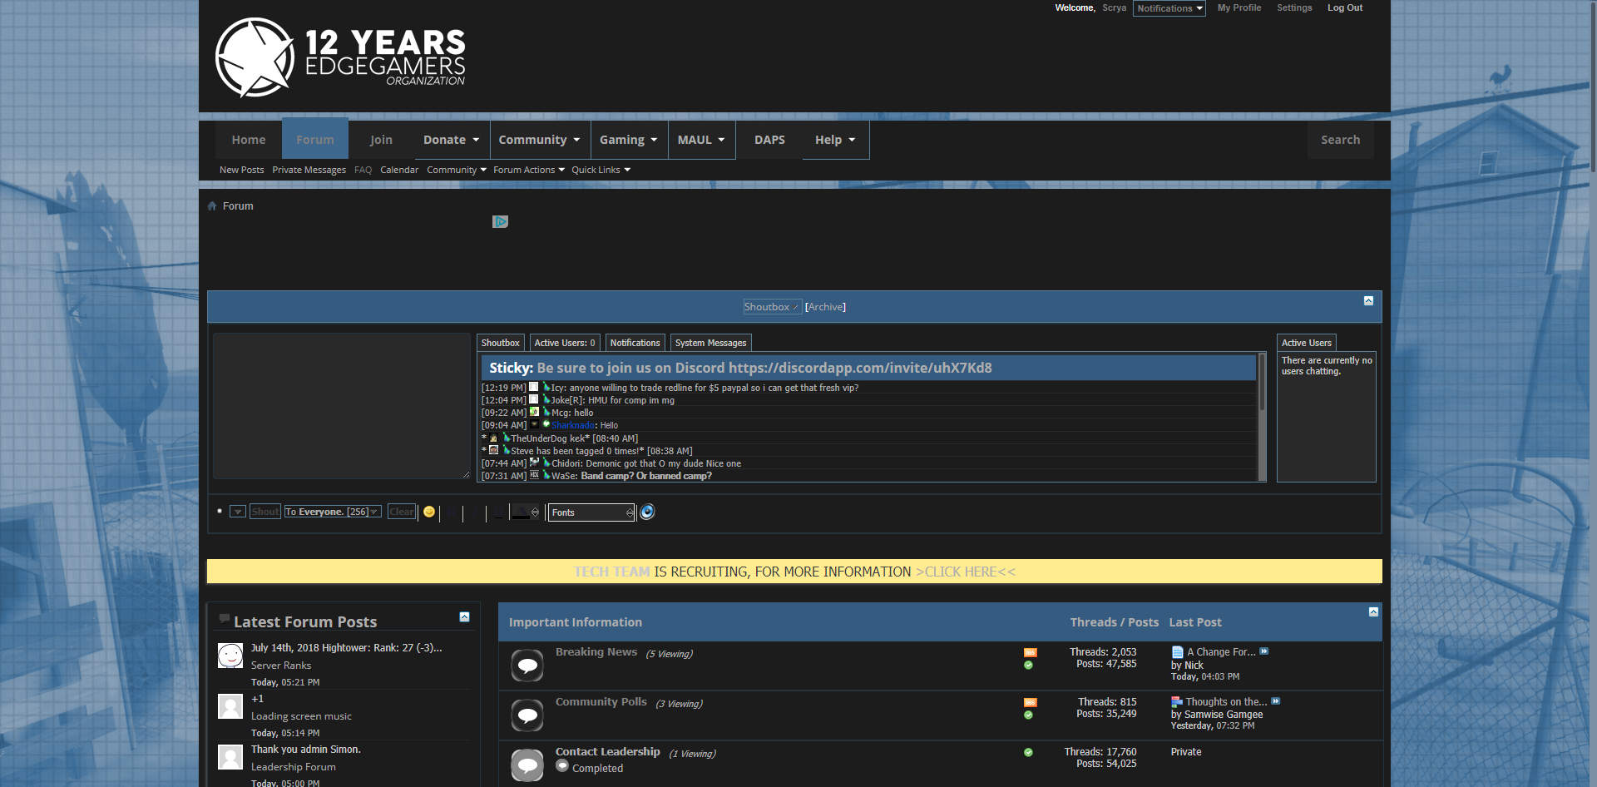Mark the Community Polls forum as read
The width and height of the screenshot is (1597, 787).
pos(1028,715)
